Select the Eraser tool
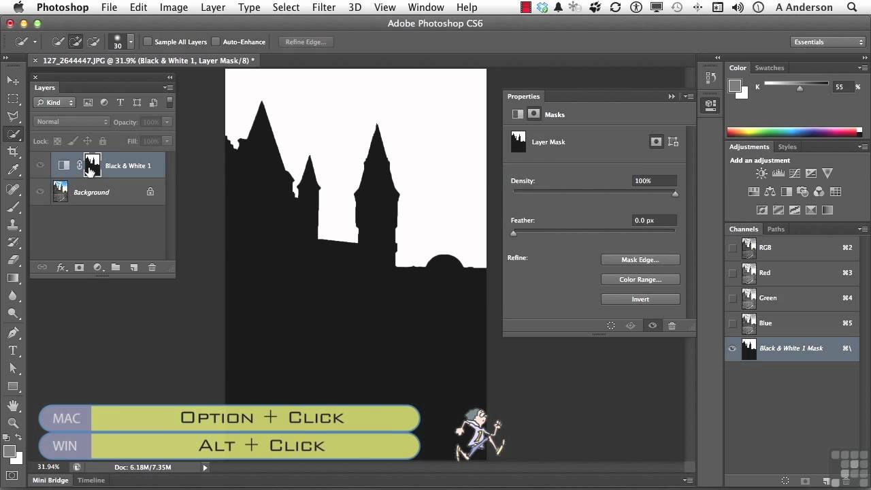The height and width of the screenshot is (490, 871). click(x=13, y=259)
